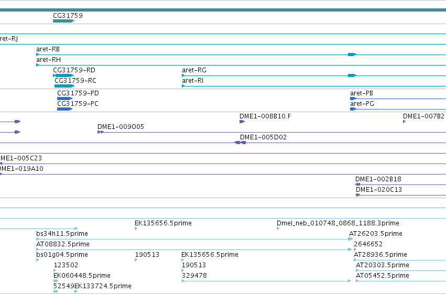The width and height of the screenshot is (446, 294).
Task: Select the aret-PB protein label
Action: pyautogui.click(x=362, y=93)
